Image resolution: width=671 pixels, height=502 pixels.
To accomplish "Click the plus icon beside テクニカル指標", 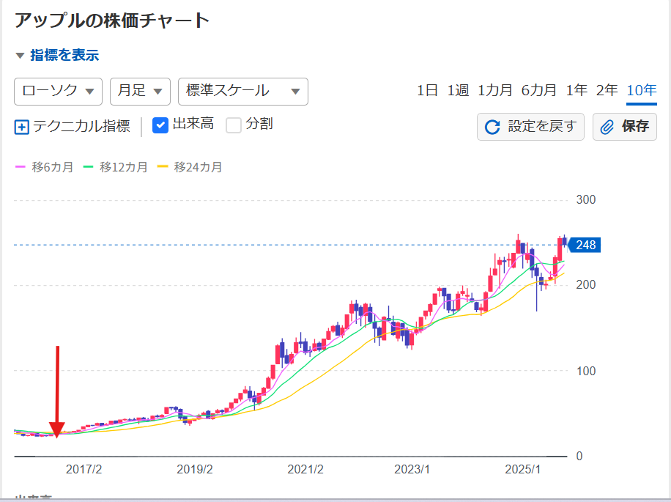I will (21, 127).
